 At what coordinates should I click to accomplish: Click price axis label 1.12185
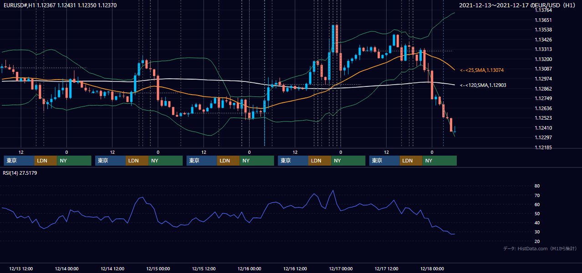pyautogui.click(x=543, y=147)
